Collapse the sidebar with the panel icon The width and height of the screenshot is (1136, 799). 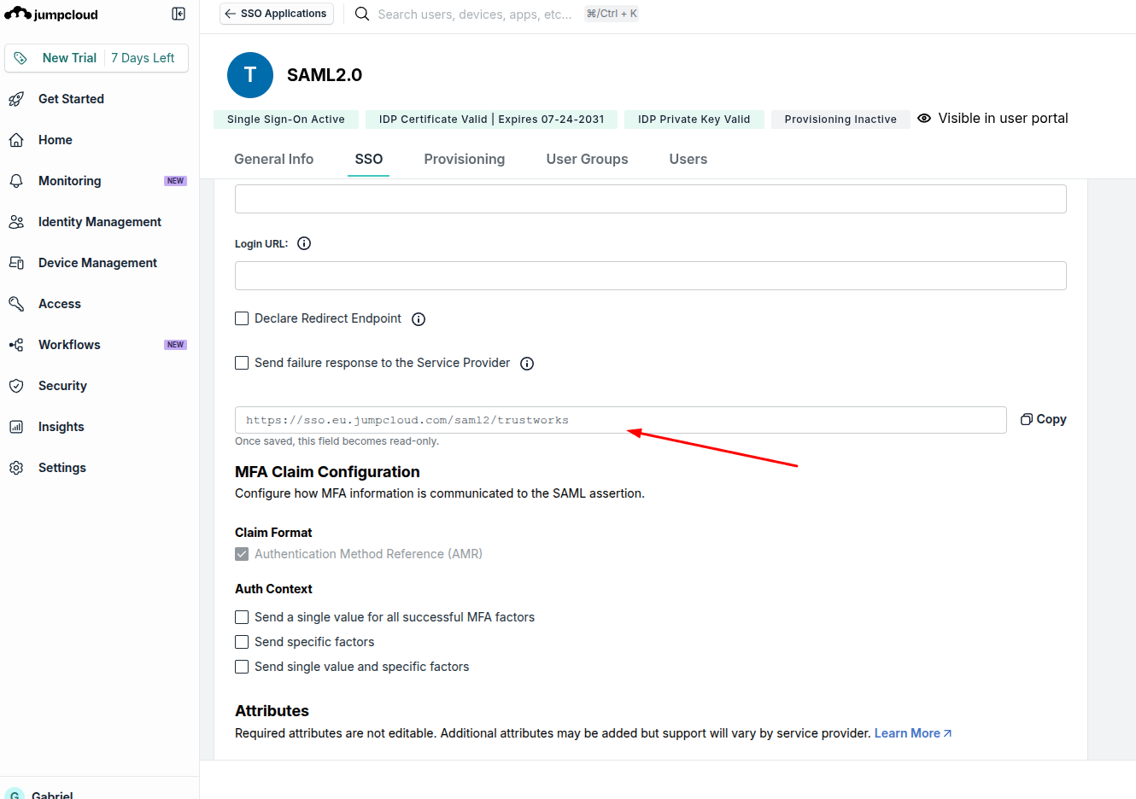[x=179, y=14]
